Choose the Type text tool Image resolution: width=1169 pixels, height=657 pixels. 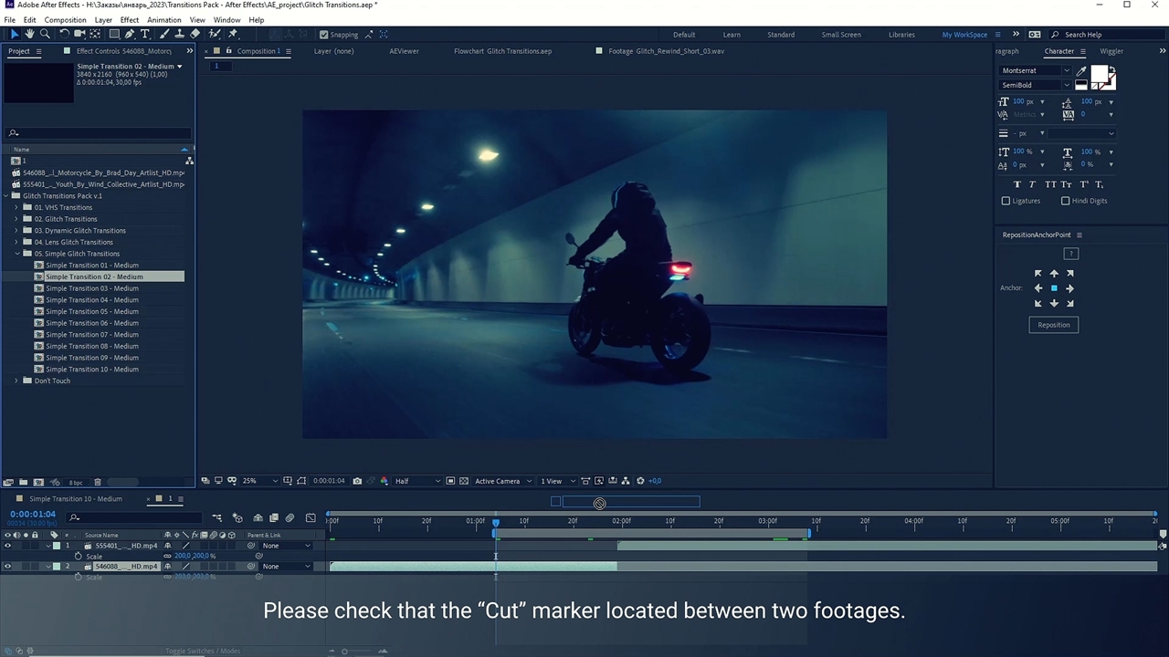[144, 35]
